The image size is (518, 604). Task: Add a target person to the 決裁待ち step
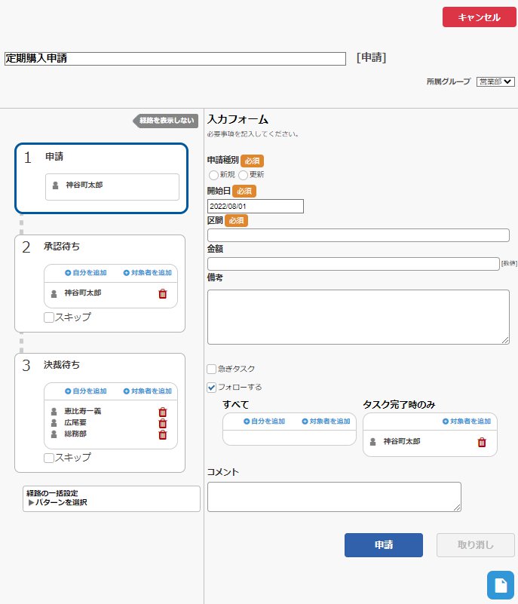147,391
